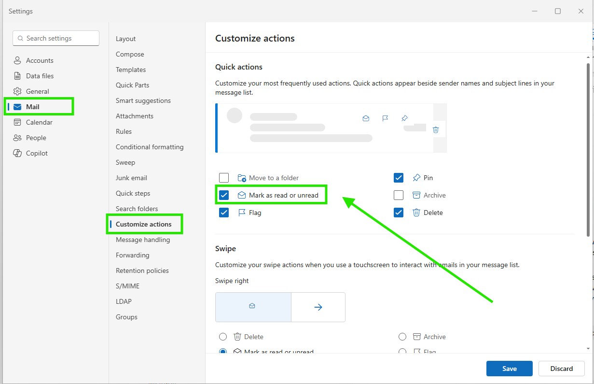
Task: Click the Pin option pushpin icon
Action: 416,178
